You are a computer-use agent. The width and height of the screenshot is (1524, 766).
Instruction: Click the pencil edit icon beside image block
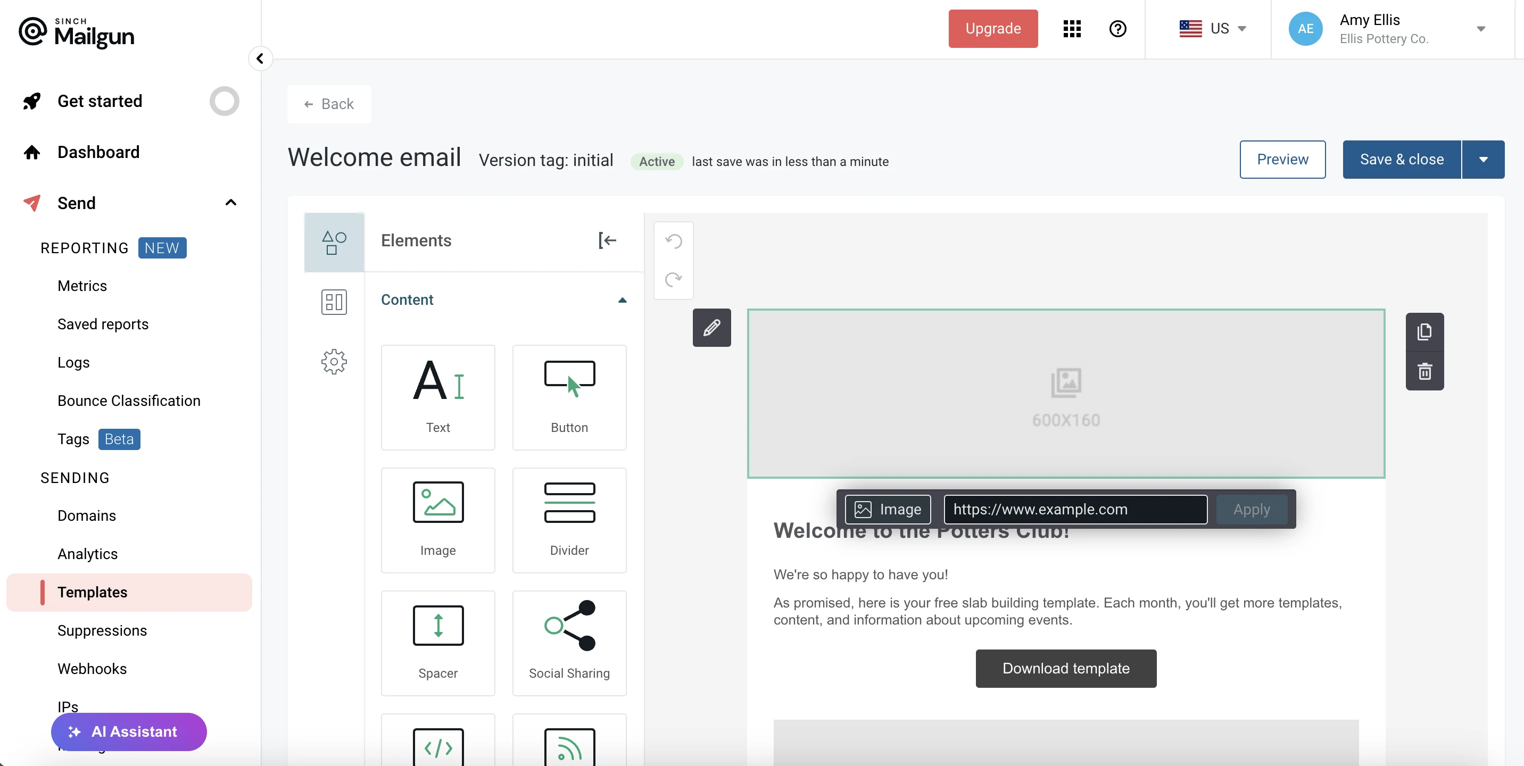point(711,327)
